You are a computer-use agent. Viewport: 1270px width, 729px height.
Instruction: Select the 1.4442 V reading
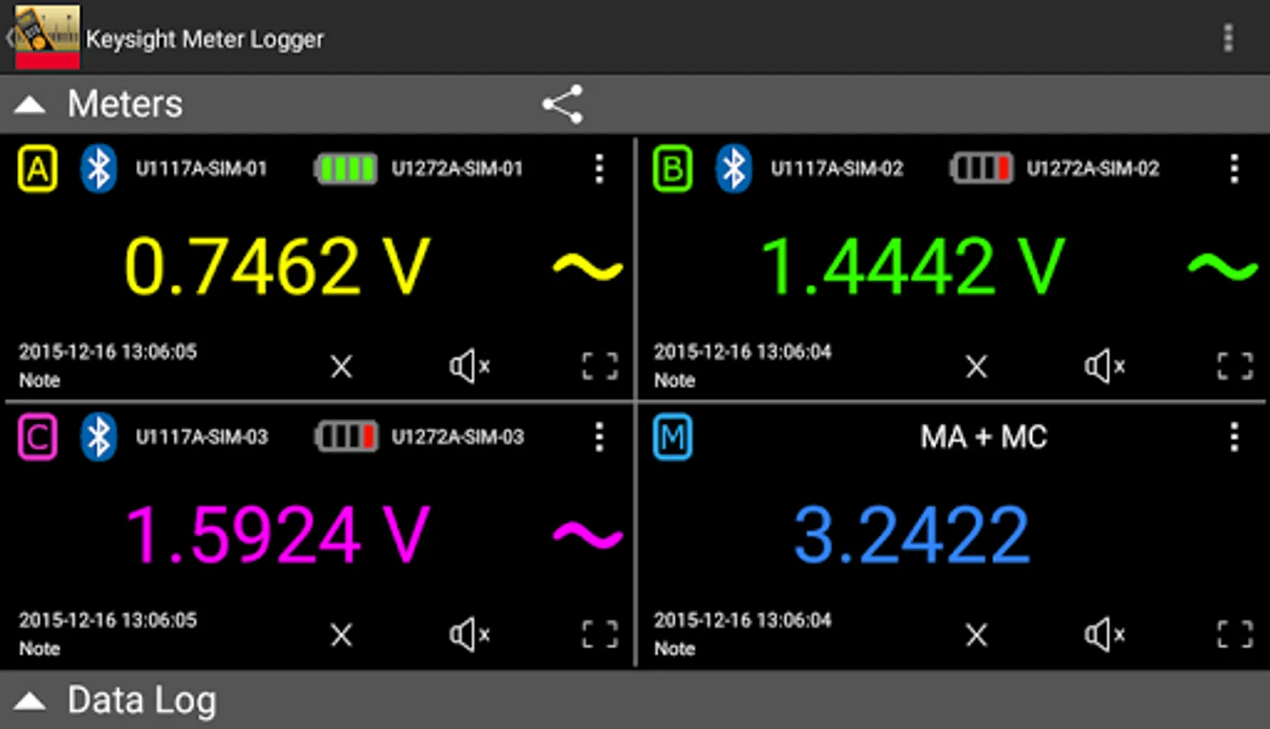(x=913, y=266)
